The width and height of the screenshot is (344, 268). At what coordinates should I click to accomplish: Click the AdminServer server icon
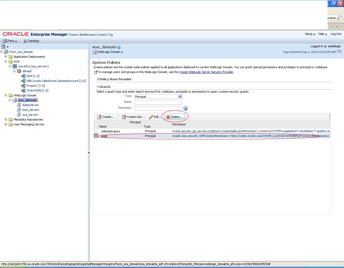(x=19, y=105)
